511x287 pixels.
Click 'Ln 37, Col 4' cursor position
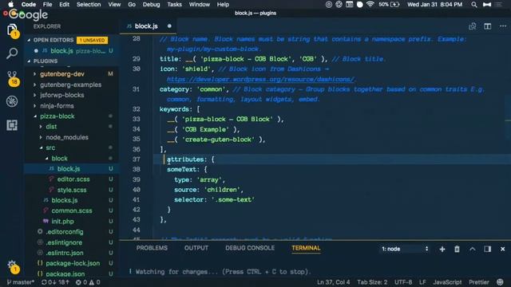[x=334, y=282]
